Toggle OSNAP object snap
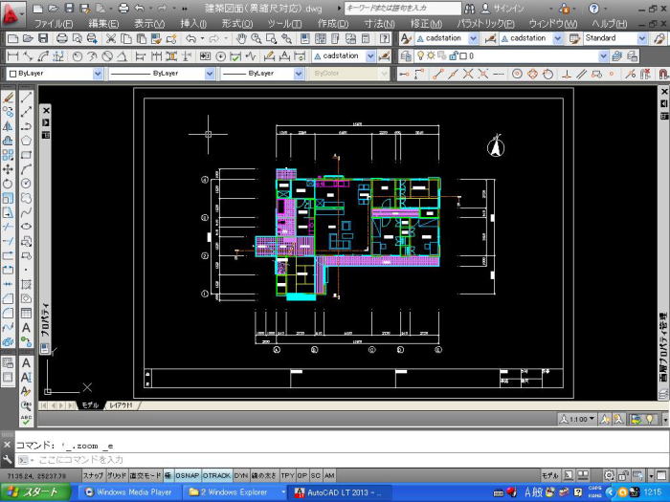The height and width of the screenshot is (502, 670). click(x=188, y=475)
